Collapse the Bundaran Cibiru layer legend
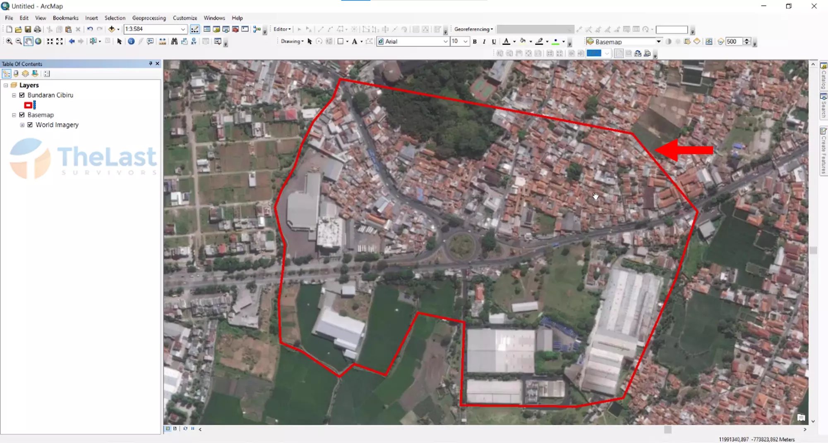This screenshot has height=443, width=828. pyautogui.click(x=14, y=95)
